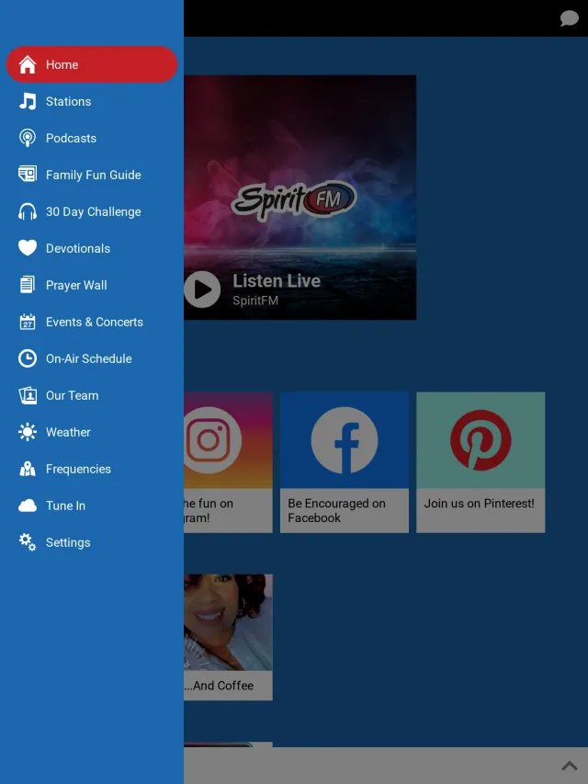
Task: Click the Podcasts broadcast icon
Action: pos(28,138)
